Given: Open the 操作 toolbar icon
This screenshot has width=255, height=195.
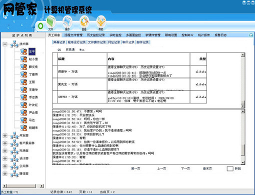Looking at the screenshot, I should point(67,23).
